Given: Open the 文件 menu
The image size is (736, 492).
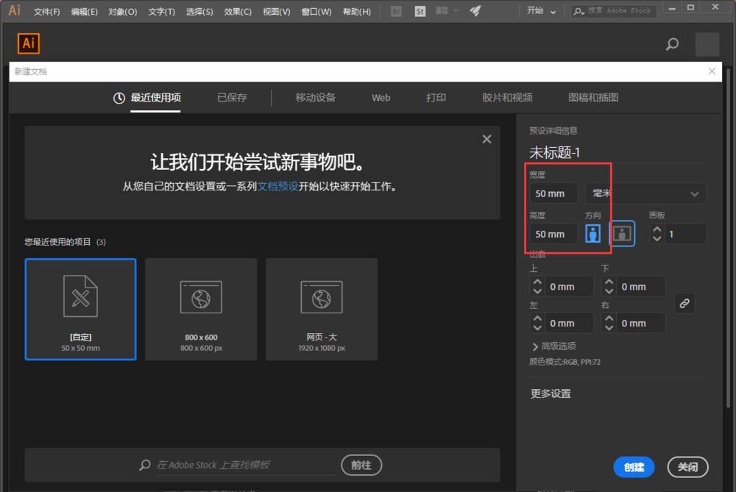Looking at the screenshot, I should (46, 11).
